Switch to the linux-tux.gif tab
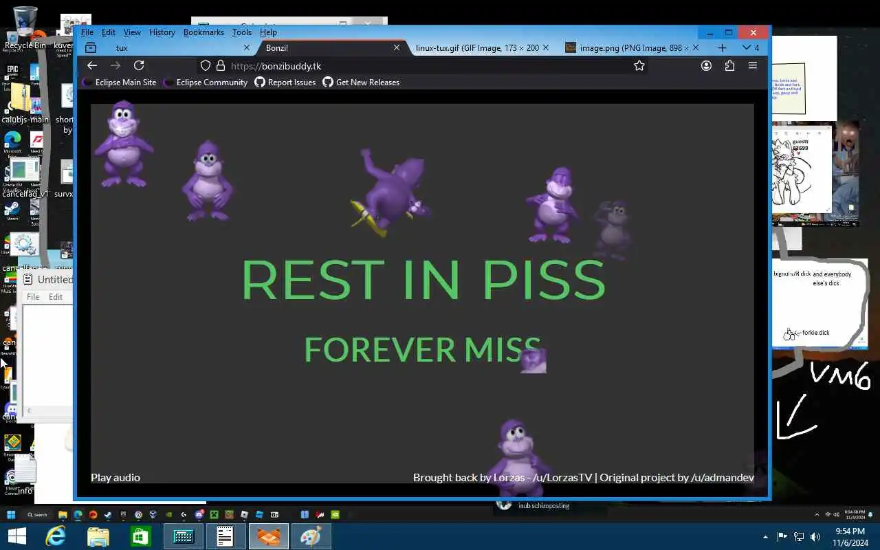This screenshot has width=880, height=550. (481, 47)
